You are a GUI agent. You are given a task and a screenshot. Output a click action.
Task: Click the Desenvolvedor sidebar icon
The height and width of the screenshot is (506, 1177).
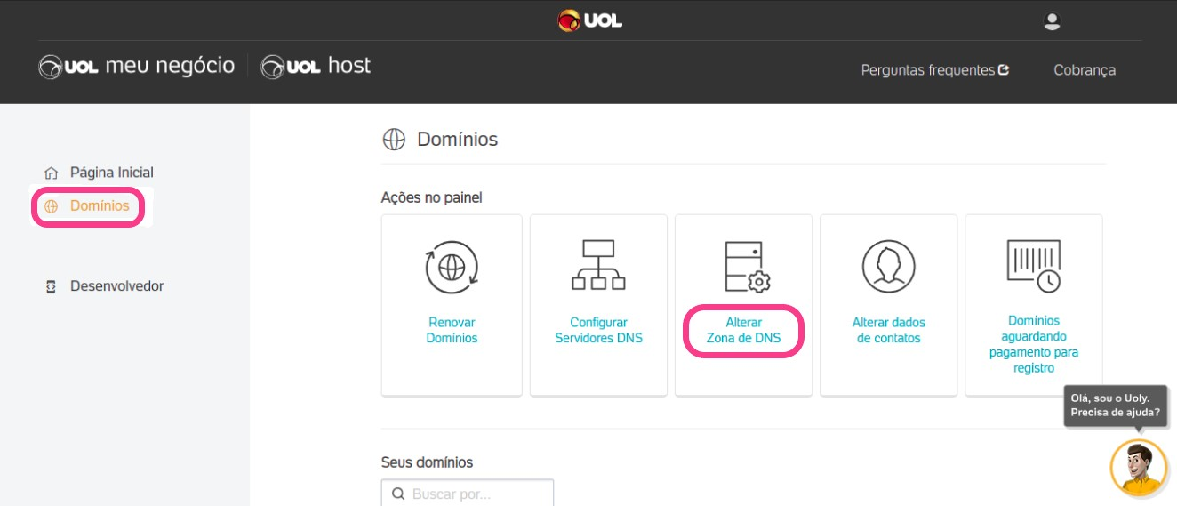51,286
